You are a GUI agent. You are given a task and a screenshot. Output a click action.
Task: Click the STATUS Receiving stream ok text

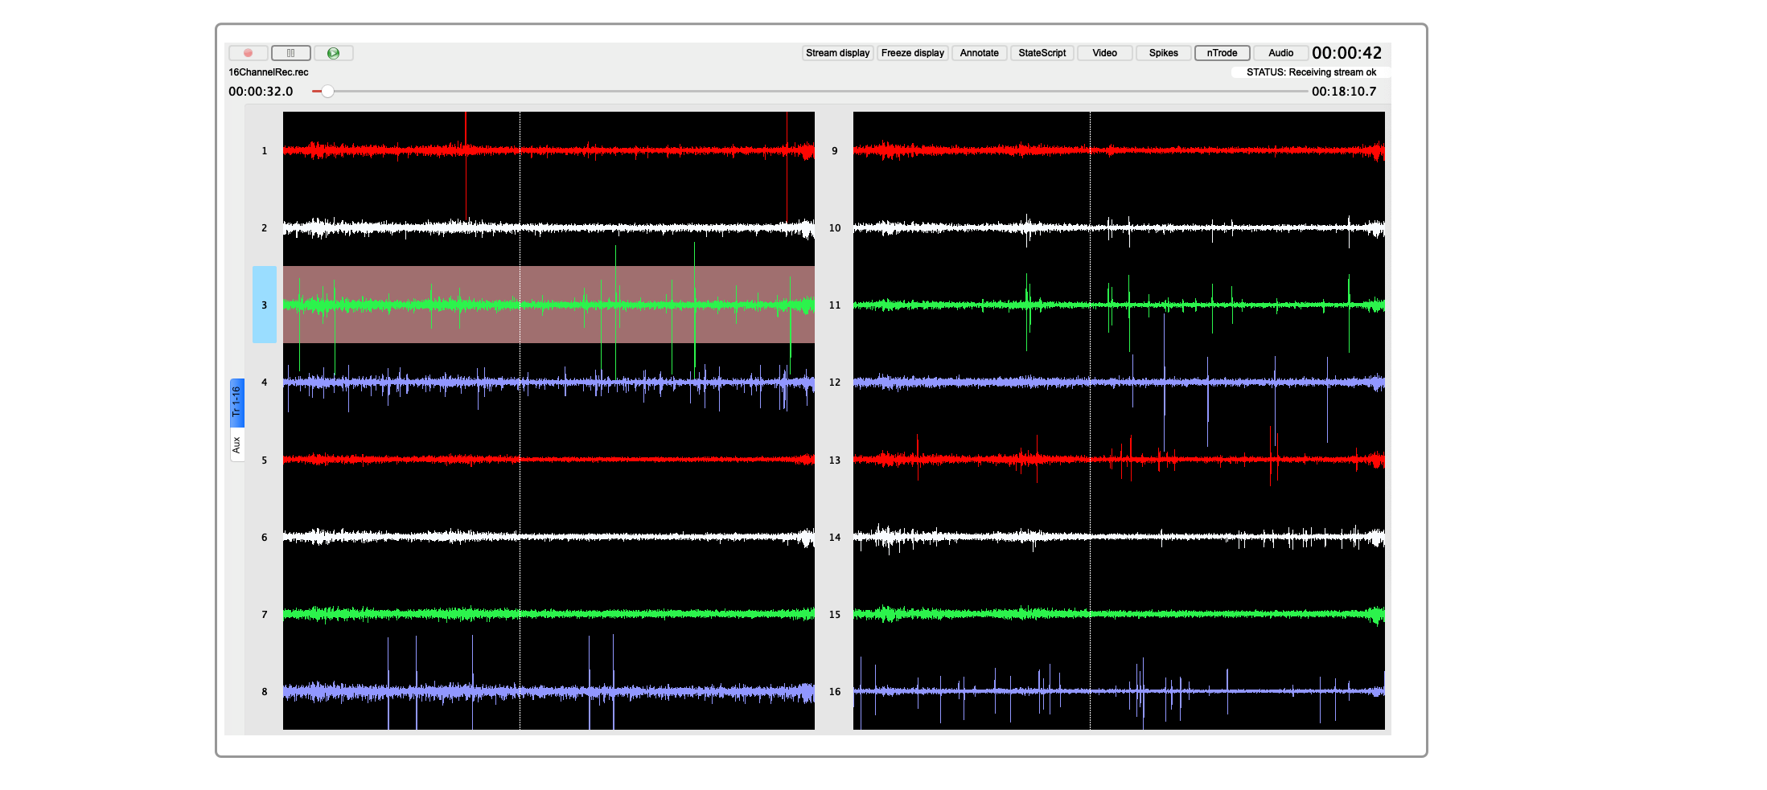pos(1311,72)
